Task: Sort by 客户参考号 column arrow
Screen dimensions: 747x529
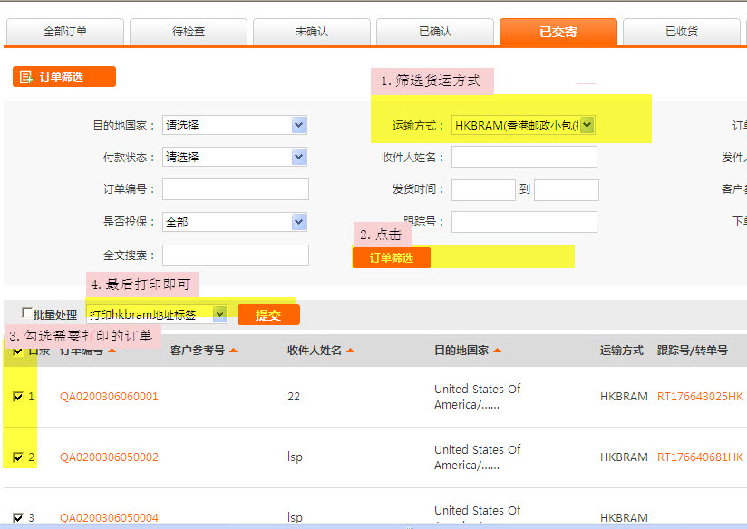Action: click(233, 351)
